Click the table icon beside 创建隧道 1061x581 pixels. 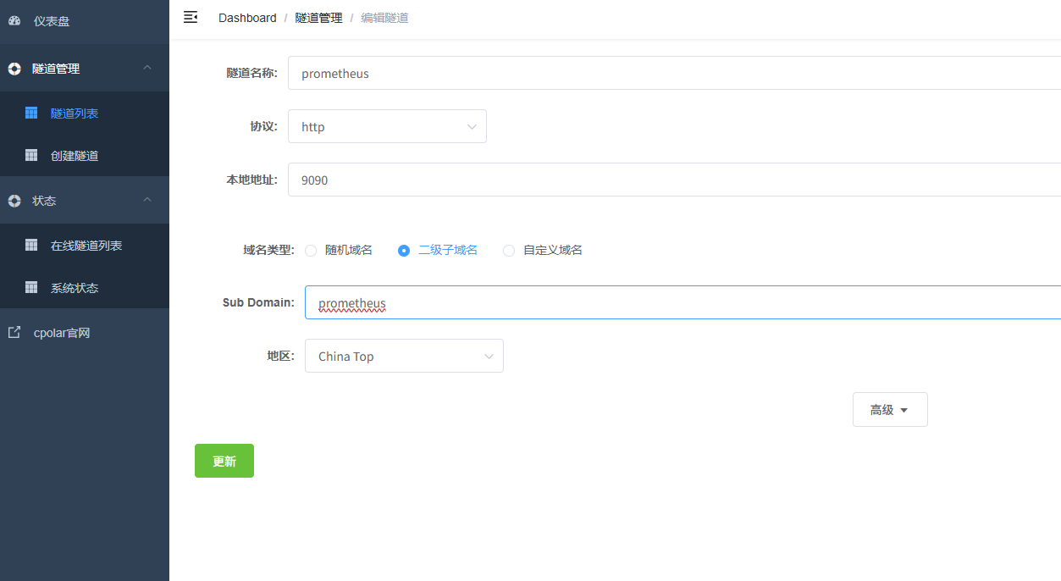pyautogui.click(x=31, y=155)
